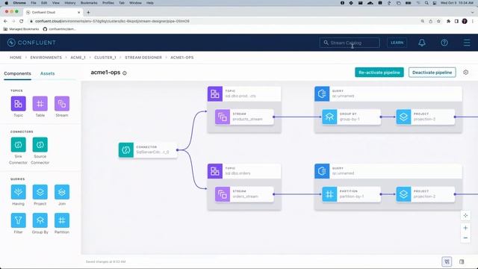
Task: Select the orders_stream node
Action: point(244,194)
